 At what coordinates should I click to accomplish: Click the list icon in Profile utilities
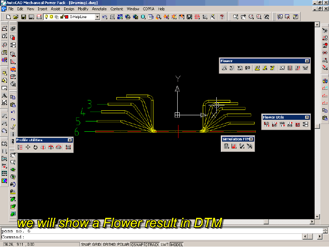(20, 147)
